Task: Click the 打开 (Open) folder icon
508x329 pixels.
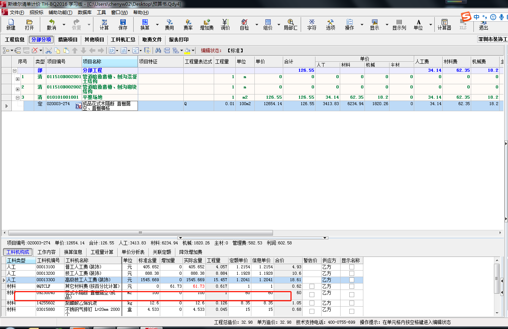Action: click(x=29, y=25)
